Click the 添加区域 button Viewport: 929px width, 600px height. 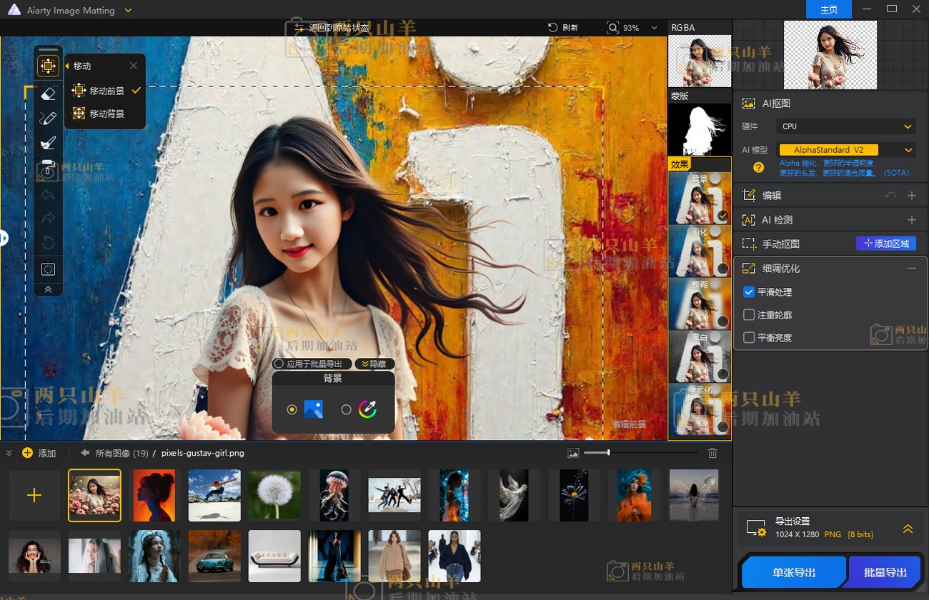[x=885, y=244]
